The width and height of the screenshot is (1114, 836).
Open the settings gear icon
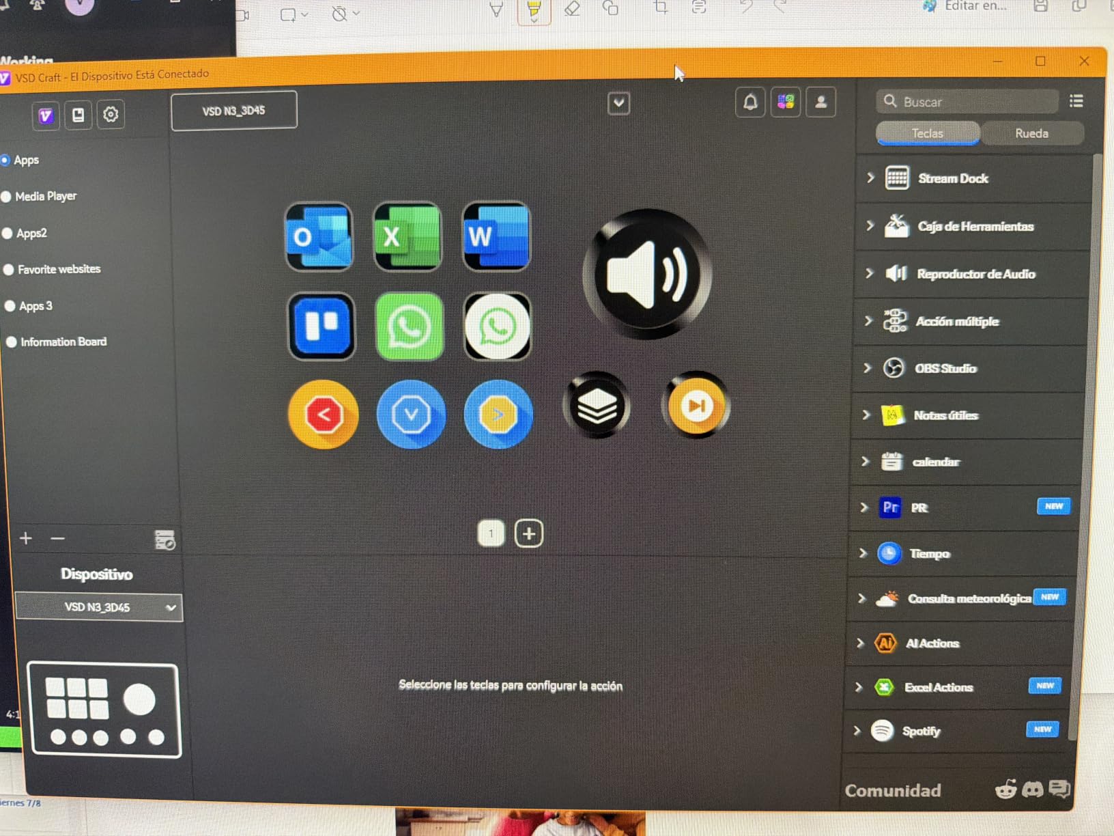(x=111, y=114)
